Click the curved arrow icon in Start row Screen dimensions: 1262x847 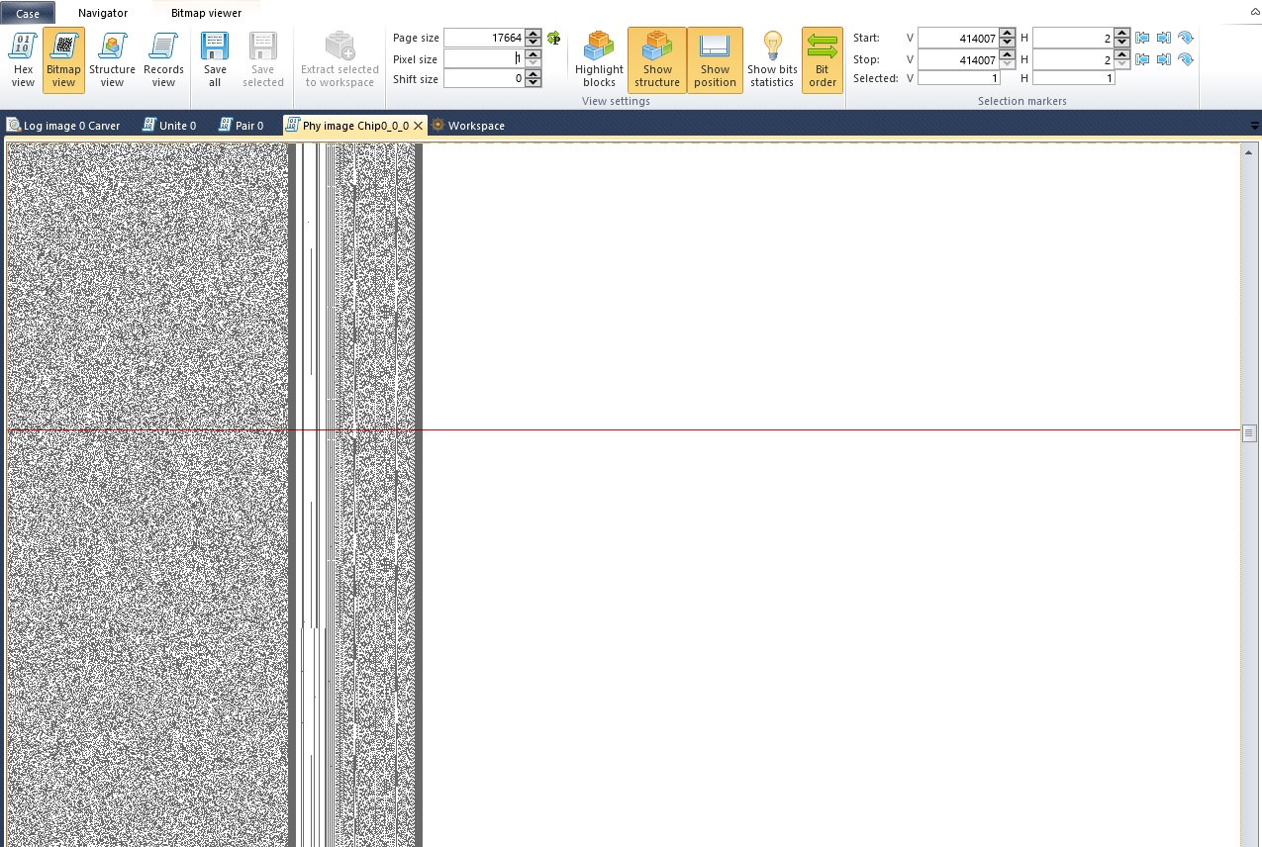(1186, 38)
